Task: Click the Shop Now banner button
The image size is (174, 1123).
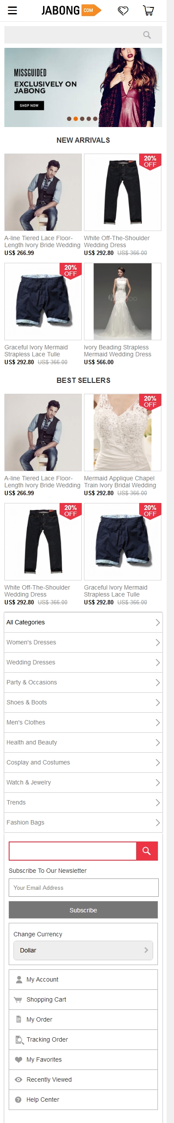Action: (x=29, y=105)
